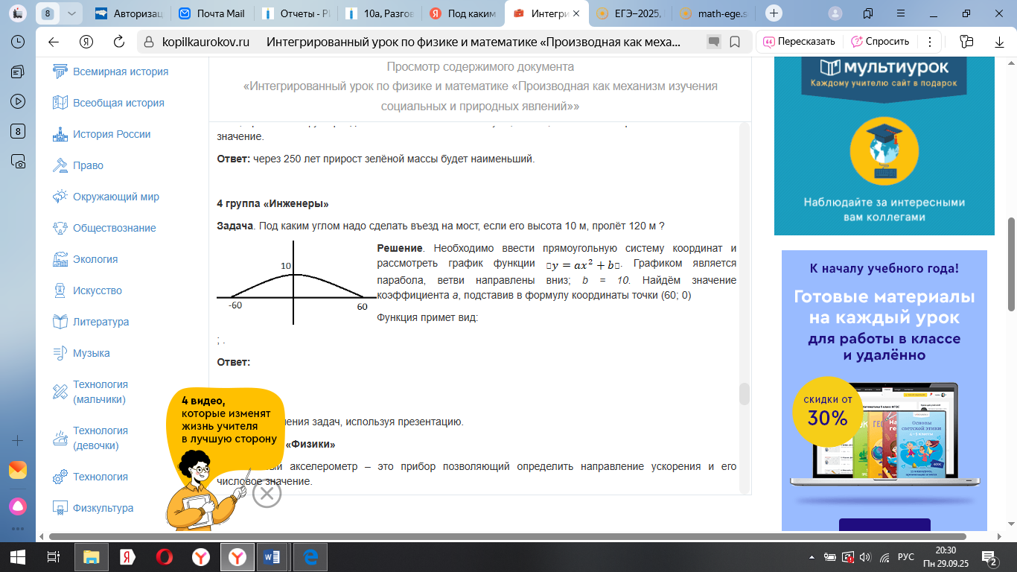Bookmark this page with the flag icon
Screen dimensions: 1017x572
pyautogui.click(x=735, y=42)
